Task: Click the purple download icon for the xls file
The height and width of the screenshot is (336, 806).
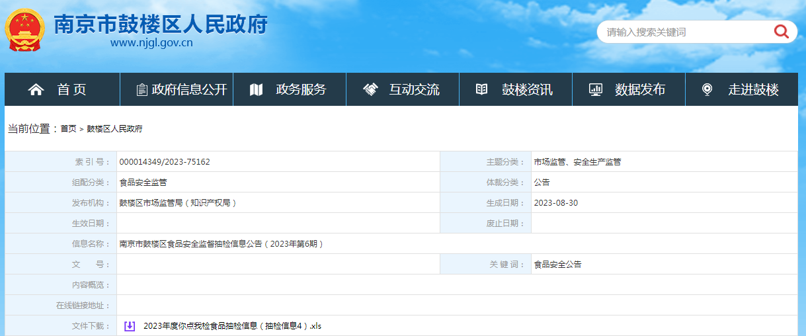Action: pos(130,326)
